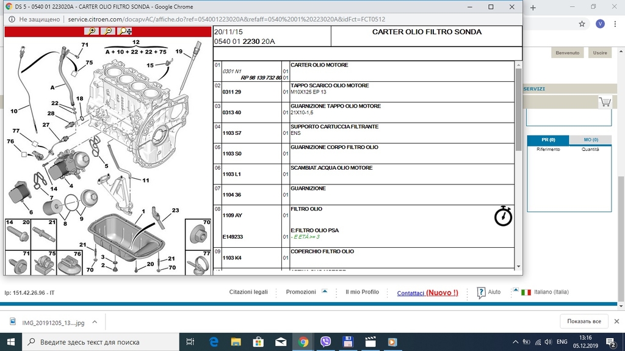
Task: Open the Promozioni link
Action: [x=301, y=292]
